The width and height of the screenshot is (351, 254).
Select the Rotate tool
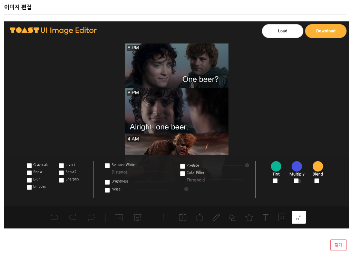pyautogui.click(x=199, y=217)
